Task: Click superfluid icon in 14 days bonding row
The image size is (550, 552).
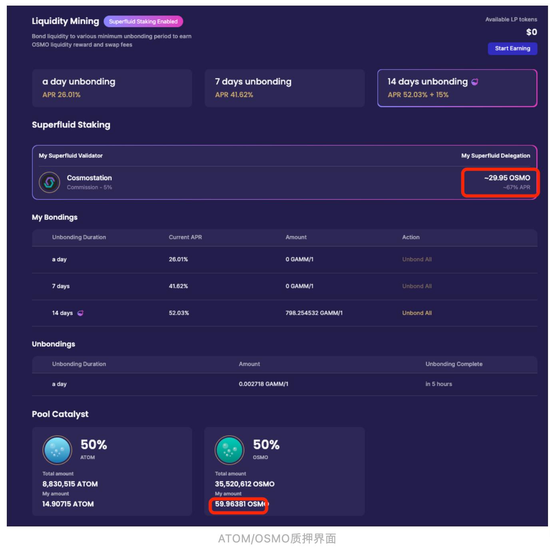Action: (80, 313)
